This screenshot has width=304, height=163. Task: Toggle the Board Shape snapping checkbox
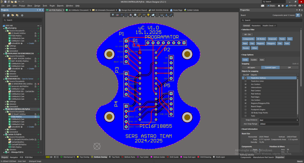(x=245, y=106)
